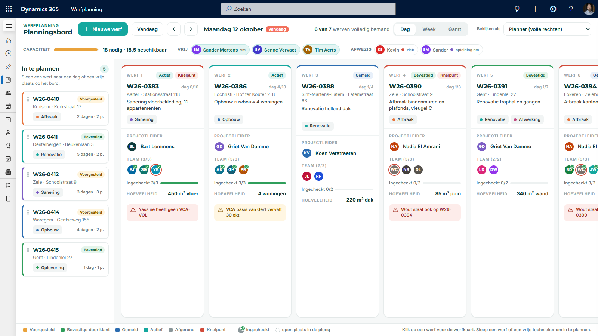Click Yassine YB avatar in W26-0383 team
The width and height of the screenshot is (598, 336).
(156, 170)
